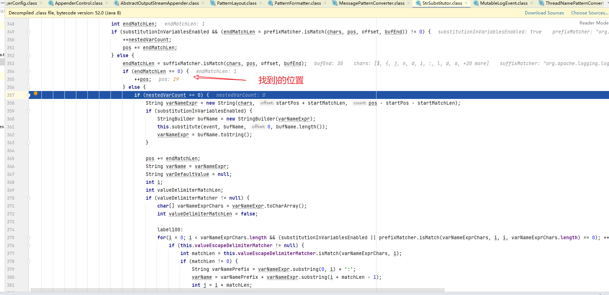This screenshot has width=609, height=295.
Task: Click the Choose Sources... link
Action: point(590,13)
